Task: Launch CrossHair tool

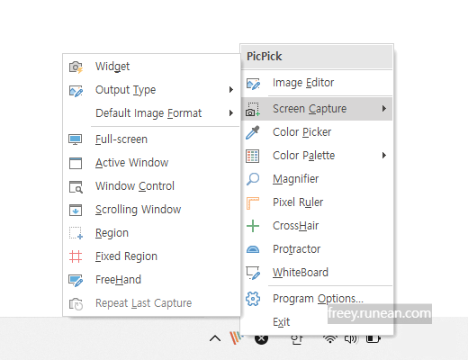Action: pyautogui.click(x=317, y=226)
